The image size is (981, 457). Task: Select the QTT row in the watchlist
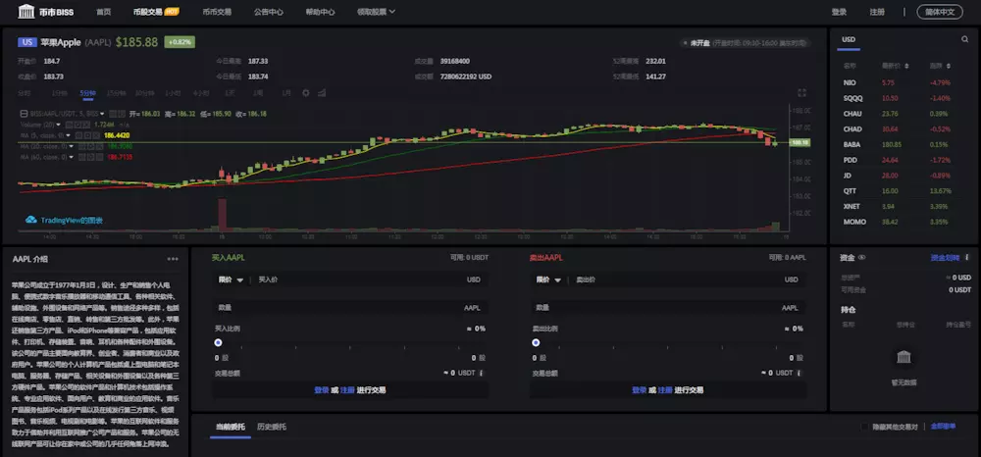[x=904, y=190]
